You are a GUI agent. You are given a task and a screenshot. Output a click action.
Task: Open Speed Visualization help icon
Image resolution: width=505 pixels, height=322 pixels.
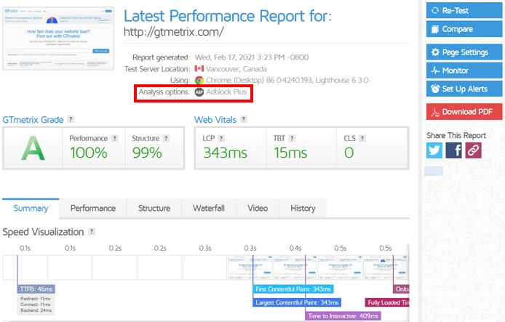(92, 231)
